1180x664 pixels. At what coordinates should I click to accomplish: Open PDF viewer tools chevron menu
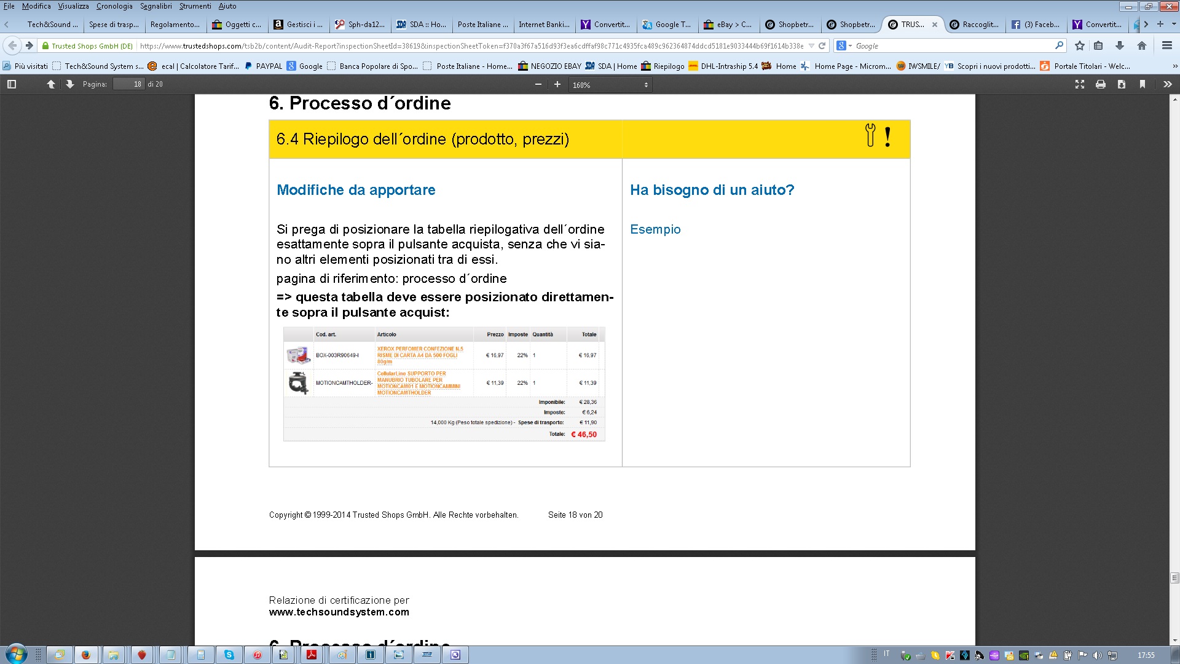1167,84
